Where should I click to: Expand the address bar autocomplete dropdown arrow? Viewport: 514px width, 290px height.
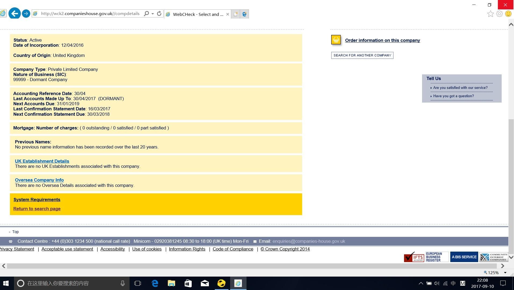tap(153, 13)
